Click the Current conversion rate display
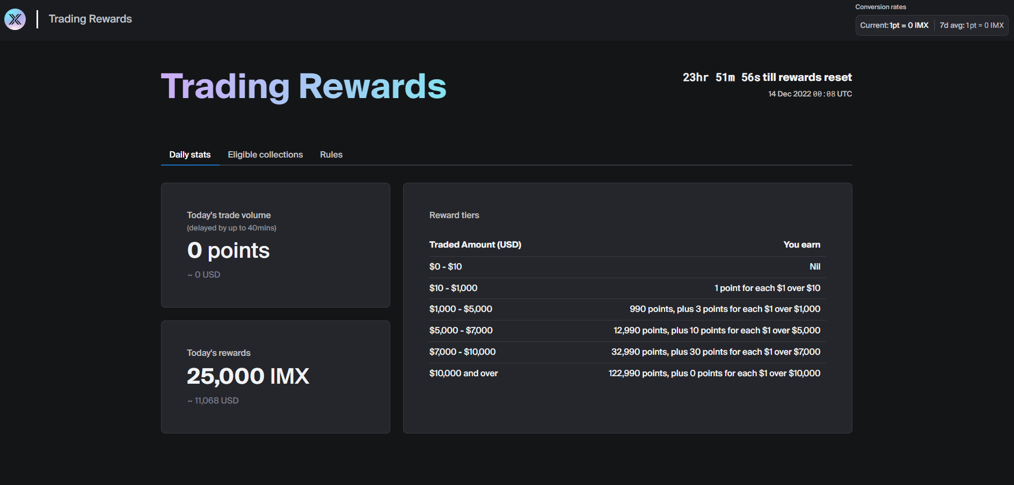 point(894,25)
